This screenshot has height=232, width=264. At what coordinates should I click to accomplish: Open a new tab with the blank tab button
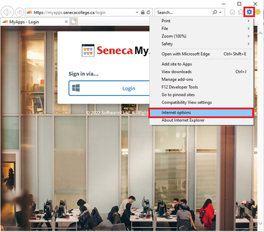[x=74, y=21]
